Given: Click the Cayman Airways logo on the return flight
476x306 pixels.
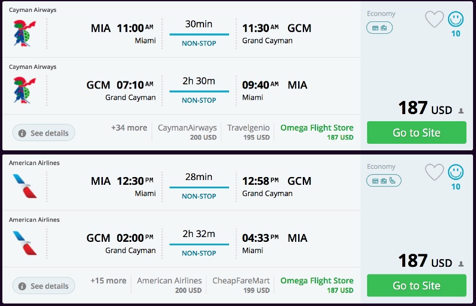Looking at the screenshot, I should (24, 90).
